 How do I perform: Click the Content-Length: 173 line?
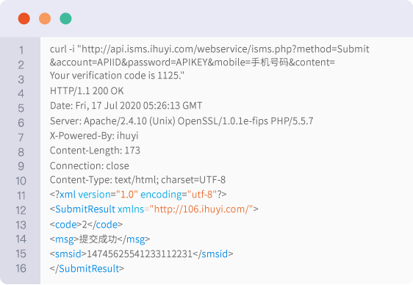click(95, 151)
